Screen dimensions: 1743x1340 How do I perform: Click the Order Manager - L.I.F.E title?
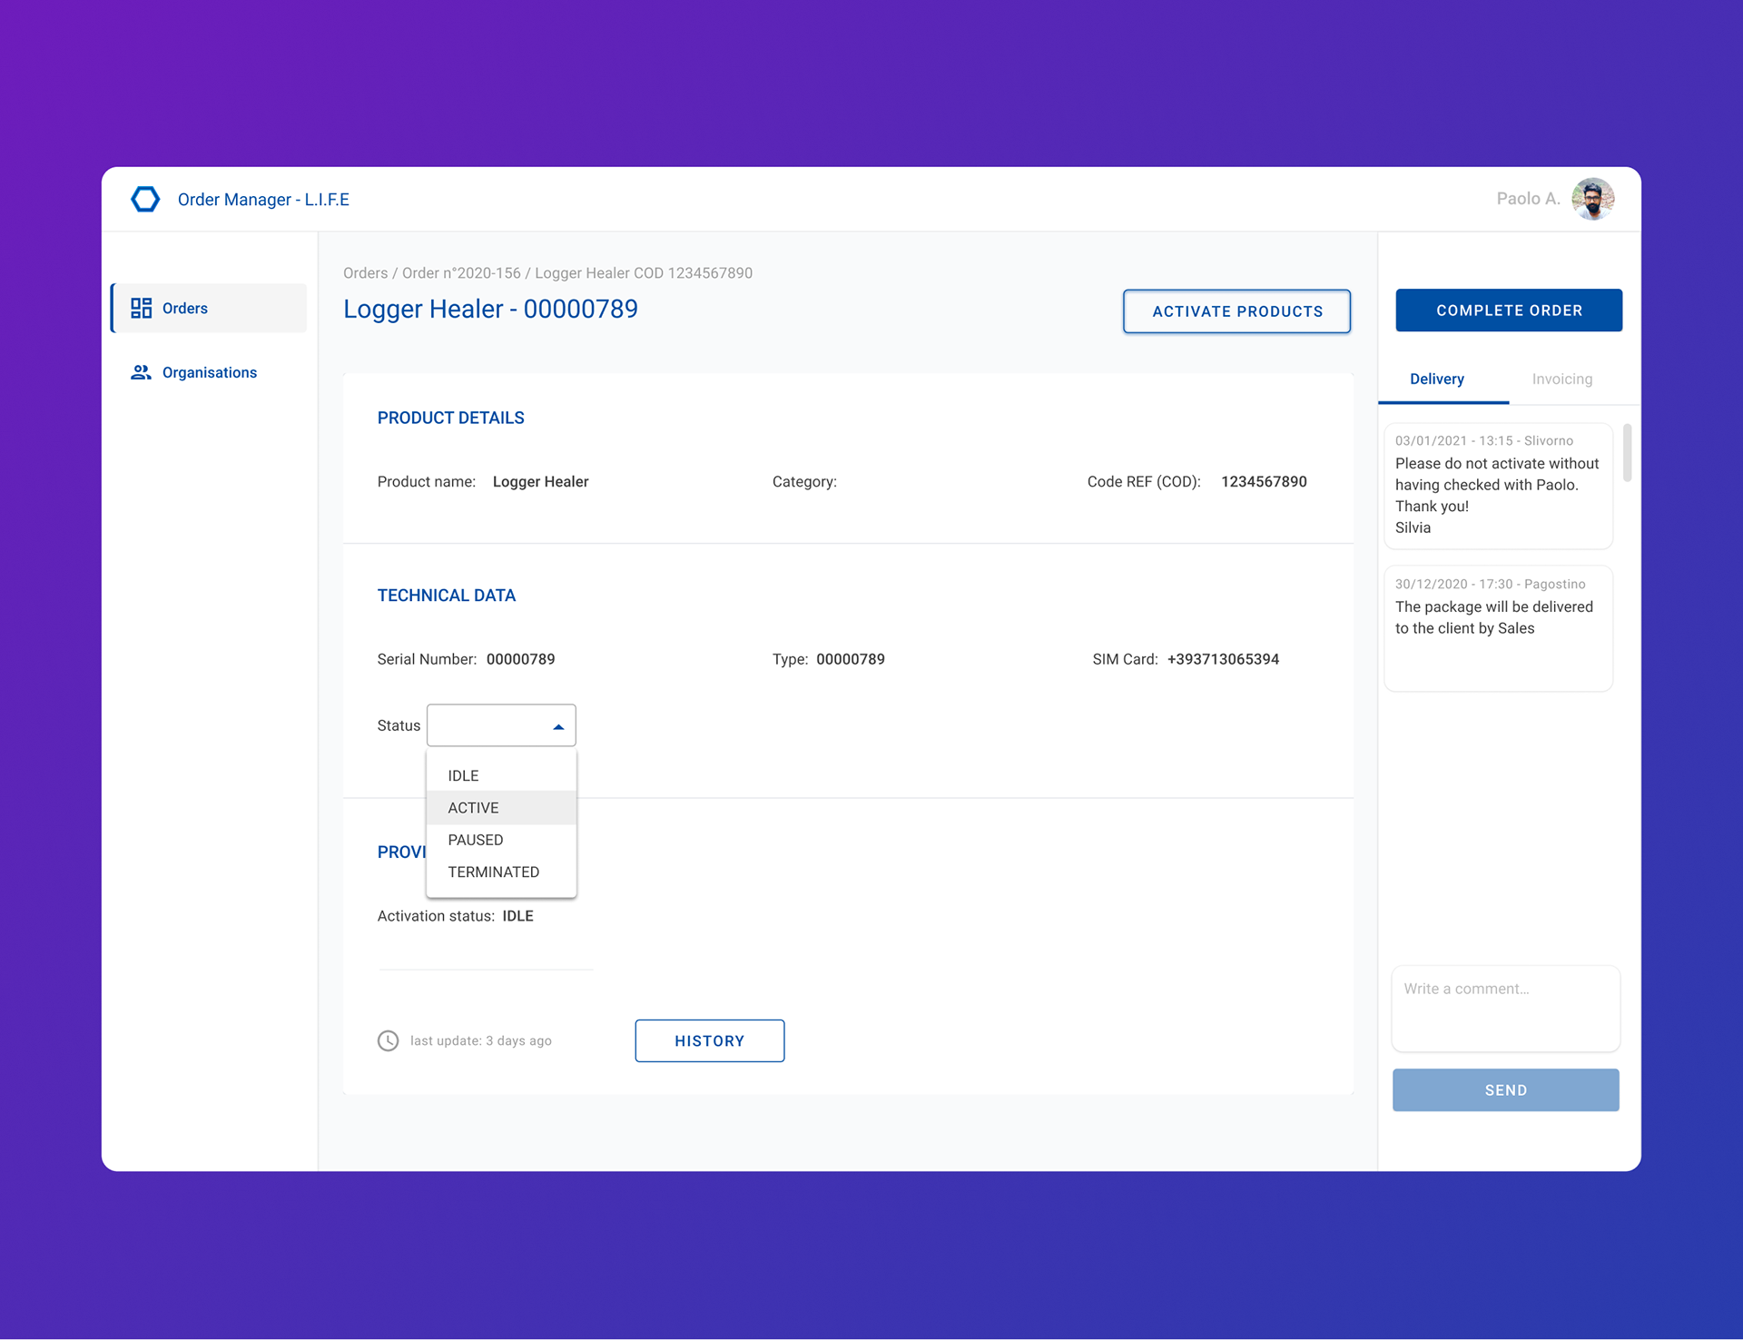[263, 200]
